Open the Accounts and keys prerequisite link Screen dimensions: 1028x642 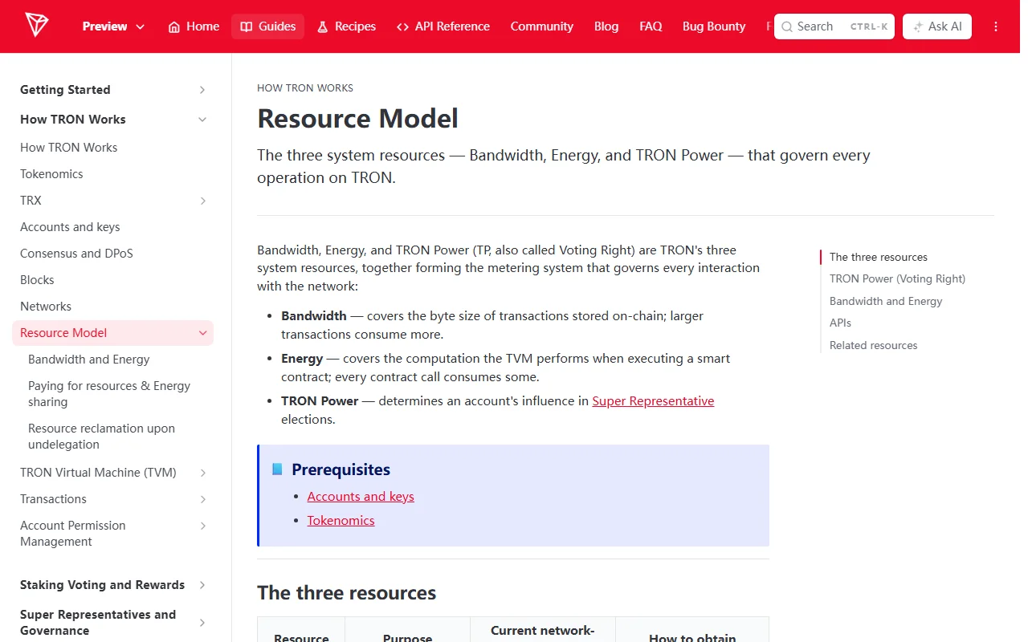(x=361, y=497)
